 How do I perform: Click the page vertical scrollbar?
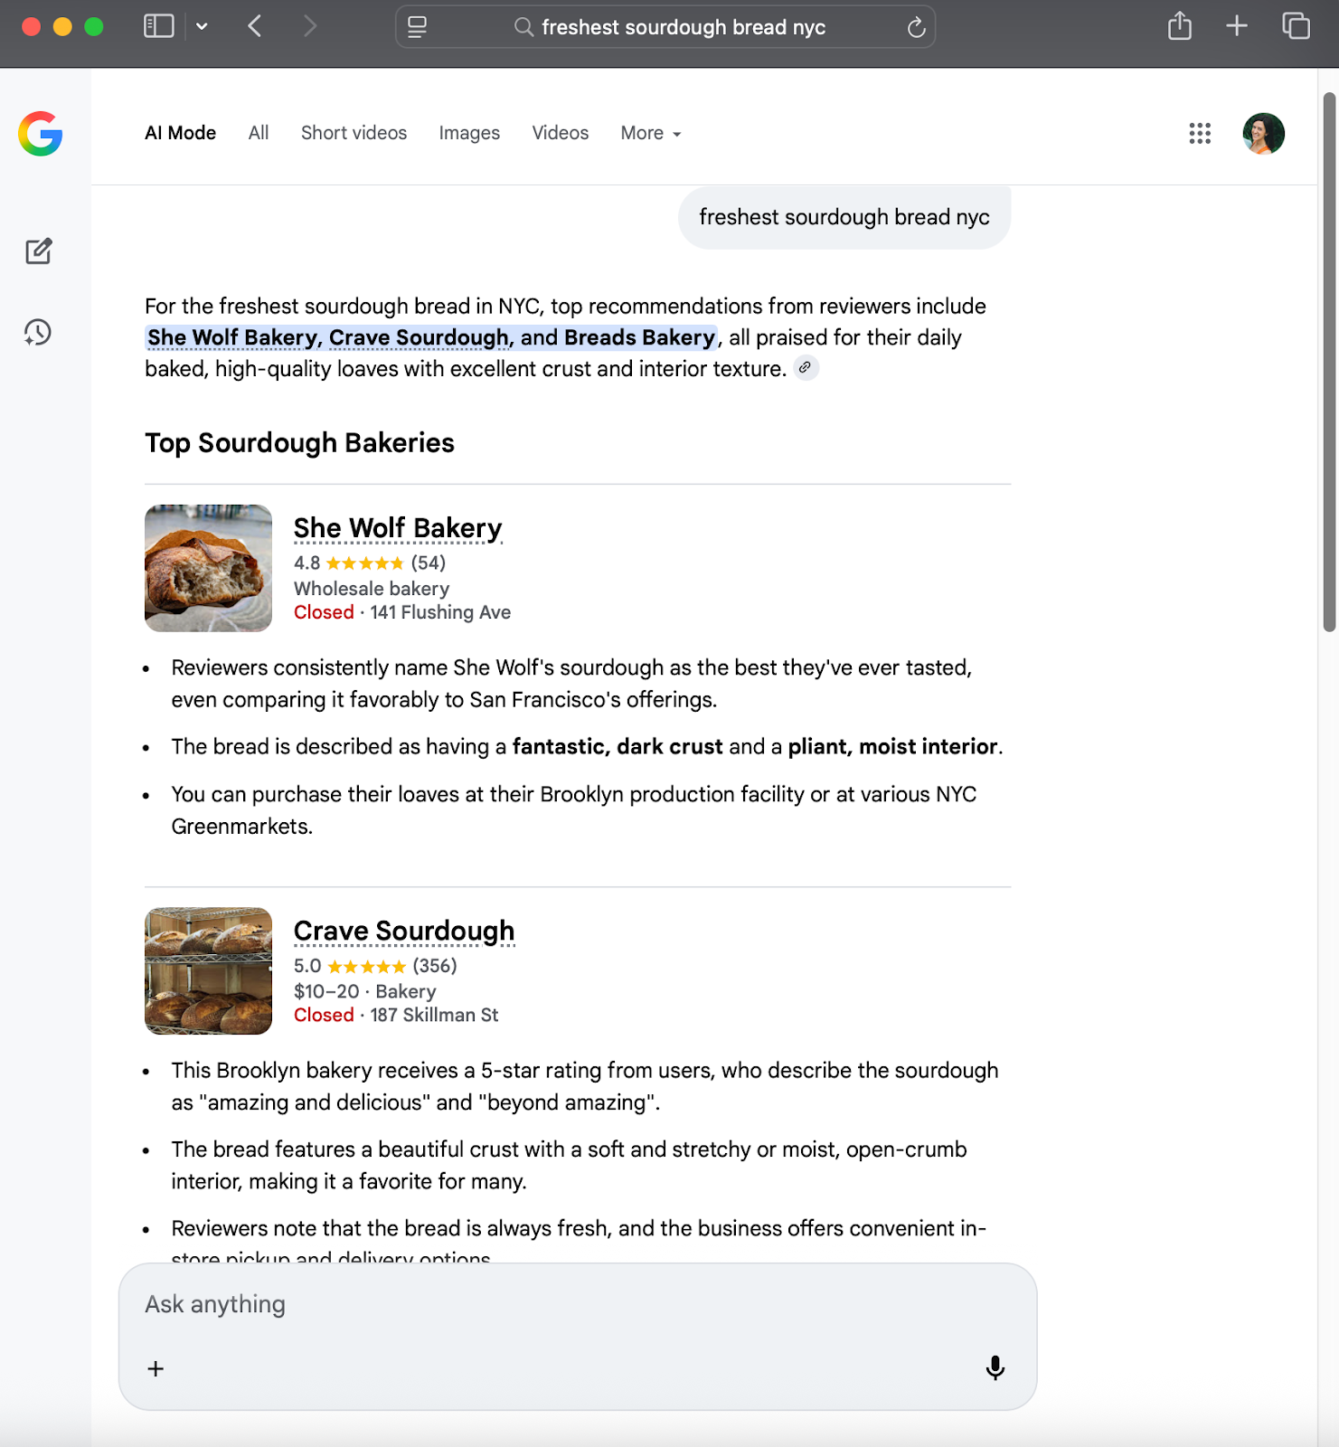1328,362
